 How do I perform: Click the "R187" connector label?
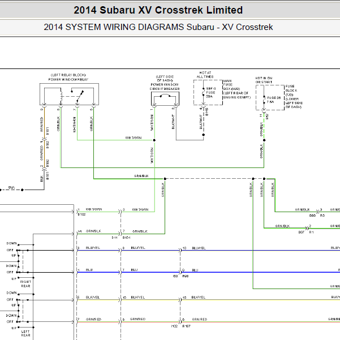click(x=186, y=326)
